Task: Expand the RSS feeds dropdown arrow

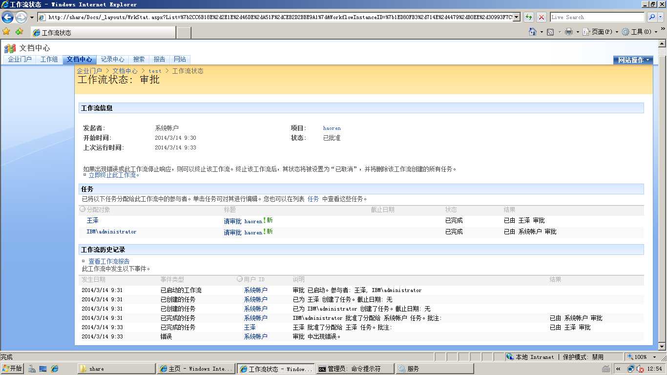Action: 559,32
